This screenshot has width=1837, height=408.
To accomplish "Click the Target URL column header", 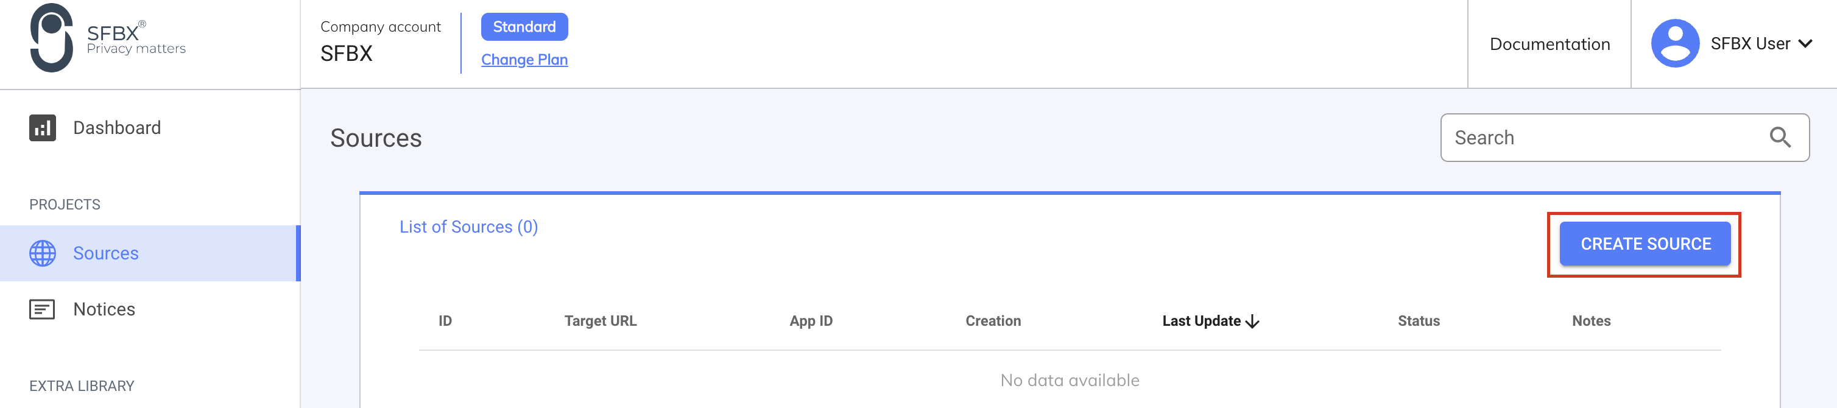I will click(x=601, y=321).
